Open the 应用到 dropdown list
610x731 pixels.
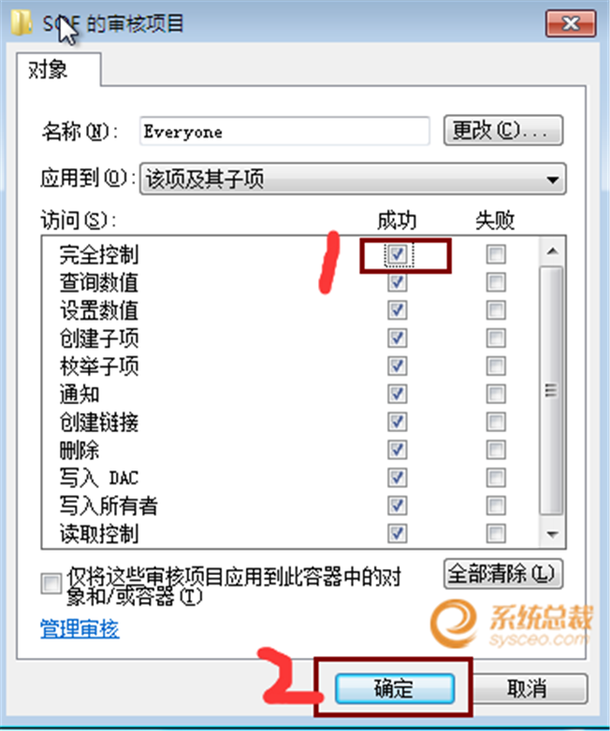353,179
